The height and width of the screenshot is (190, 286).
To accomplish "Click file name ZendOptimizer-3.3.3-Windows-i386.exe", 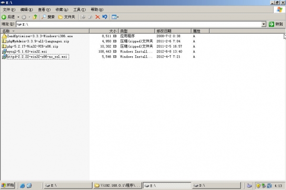I will (40, 36).
